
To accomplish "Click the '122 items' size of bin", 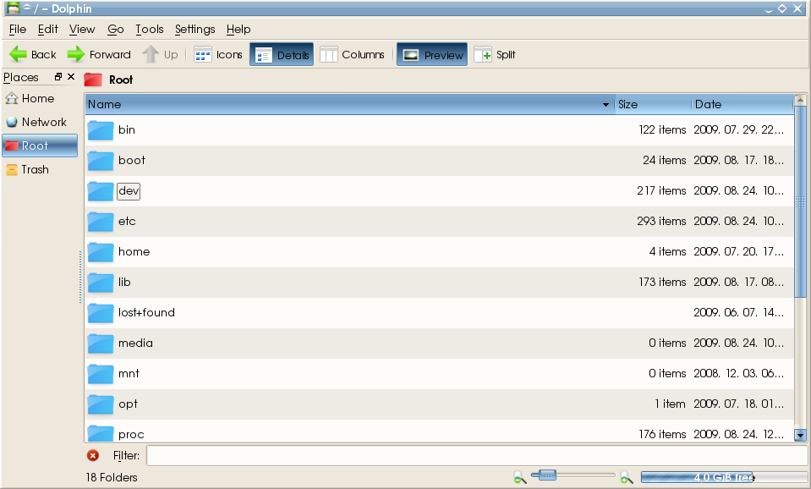I will [662, 130].
